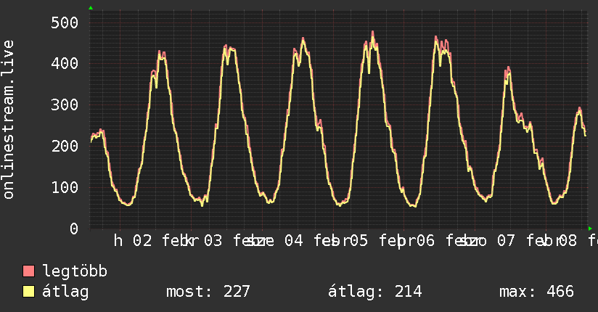Click the 500 label on y-axis
This screenshot has height=312, width=598.
tap(65, 22)
